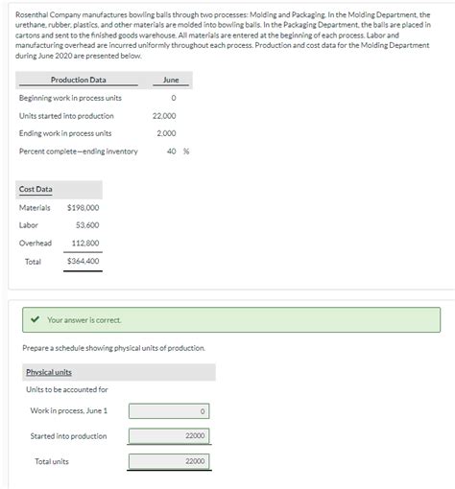Click the Cost Data header
Screen dimensions: 455x489
(36, 189)
